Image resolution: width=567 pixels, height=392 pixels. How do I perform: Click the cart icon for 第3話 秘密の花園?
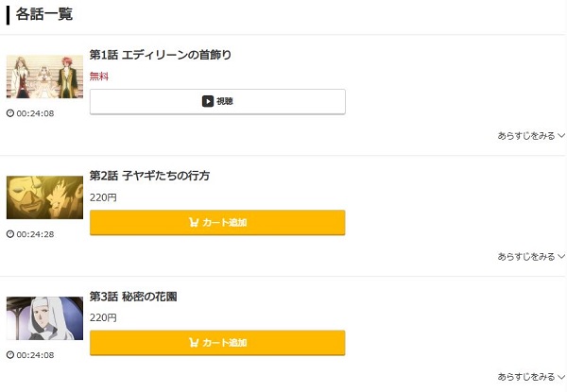coord(194,343)
